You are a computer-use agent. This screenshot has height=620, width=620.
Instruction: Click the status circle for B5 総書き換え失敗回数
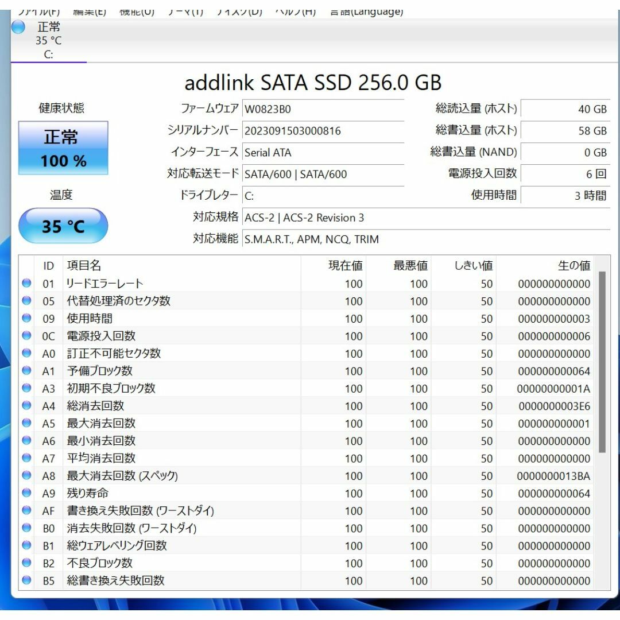point(26,580)
